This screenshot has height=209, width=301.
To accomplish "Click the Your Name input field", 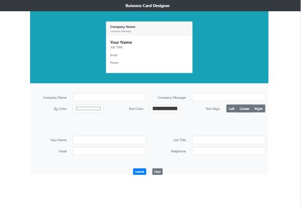I will pyautogui.click(x=110, y=140).
